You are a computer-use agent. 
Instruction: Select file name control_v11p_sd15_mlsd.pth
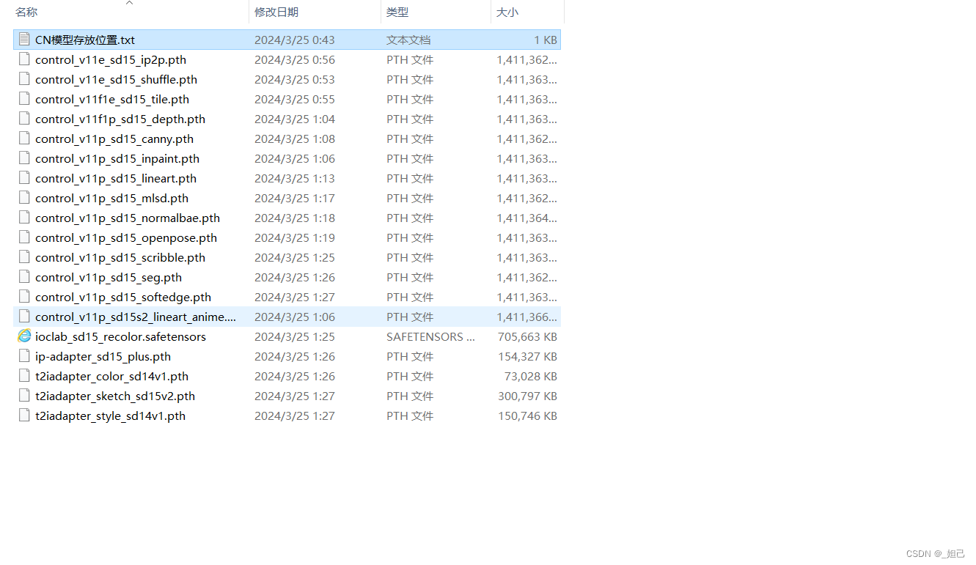tap(112, 198)
